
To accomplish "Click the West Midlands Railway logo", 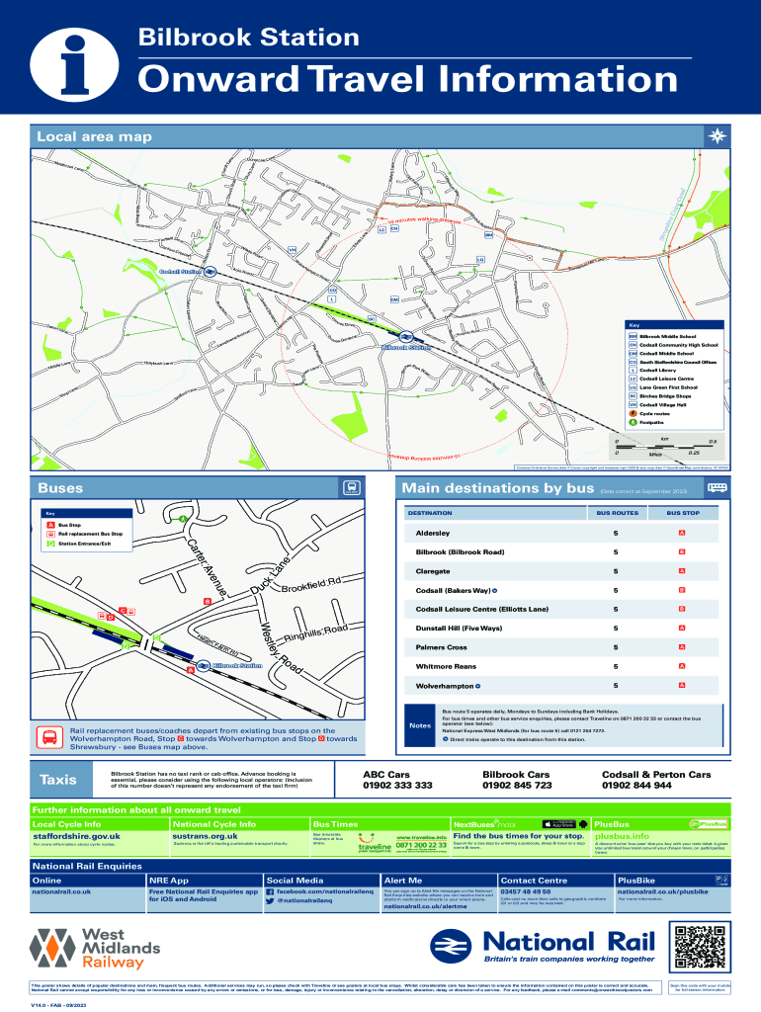I will tap(95, 948).
